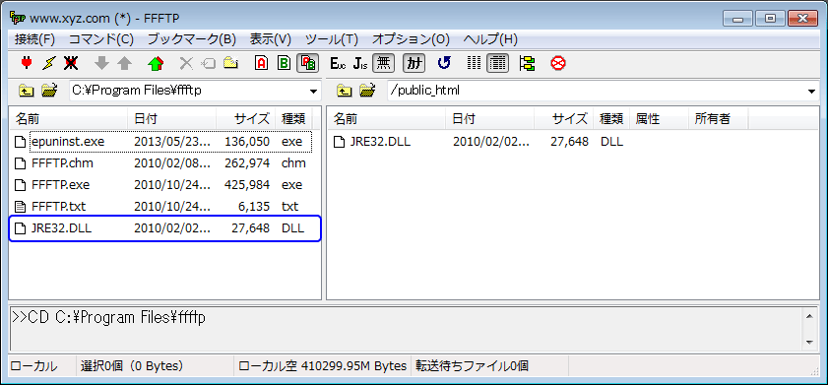Select ASCII transfer mode (red A)
Image resolution: width=828 pixels, height=385 pixels.
[x=261, y=64]
